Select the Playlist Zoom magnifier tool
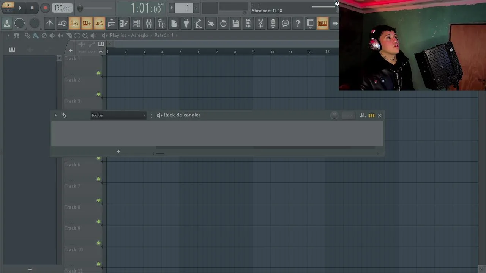This screenshot has width=486, height=273. (85, 35)
